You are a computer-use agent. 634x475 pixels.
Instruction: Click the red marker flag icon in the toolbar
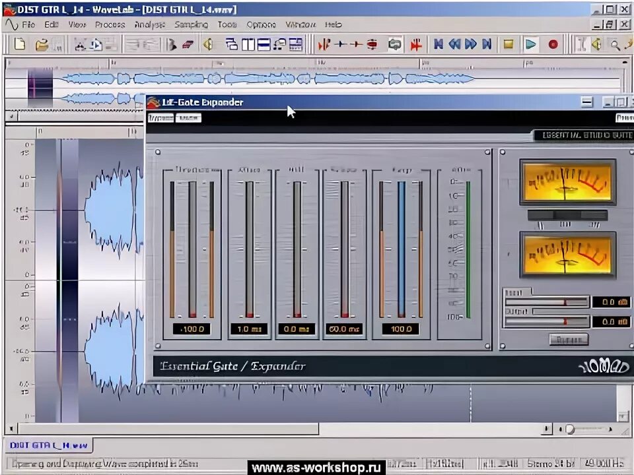pyautogui.click(x=324, y=44)
